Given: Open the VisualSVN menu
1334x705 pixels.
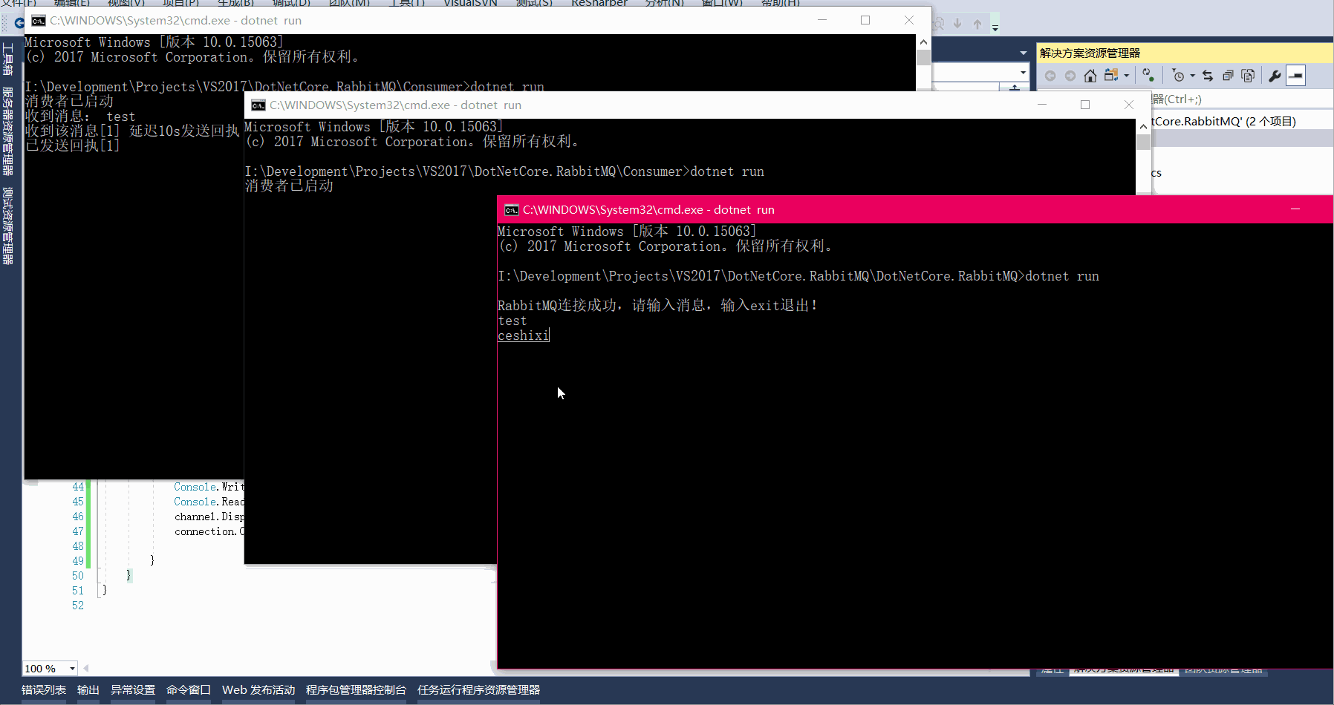Looking at the screenshot, I should tap(471, 3).
